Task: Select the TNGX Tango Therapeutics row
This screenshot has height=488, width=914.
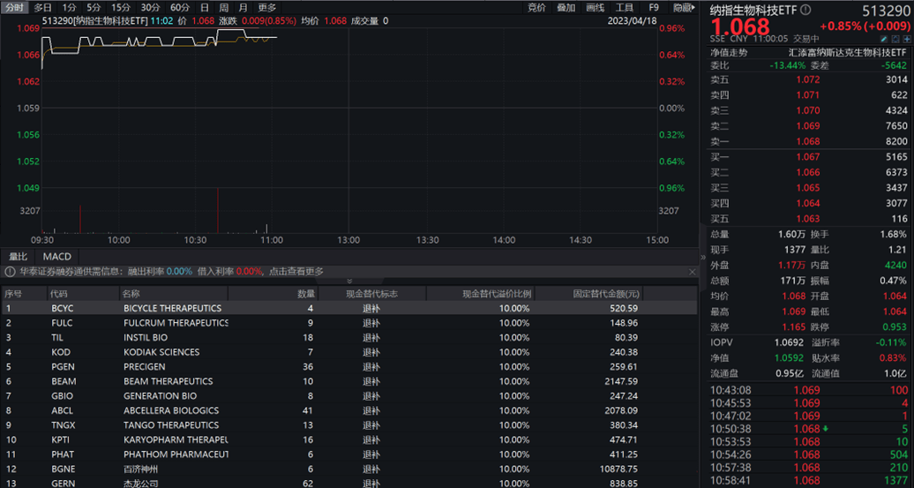Action: pyautogui.click(x=349, y=425)
